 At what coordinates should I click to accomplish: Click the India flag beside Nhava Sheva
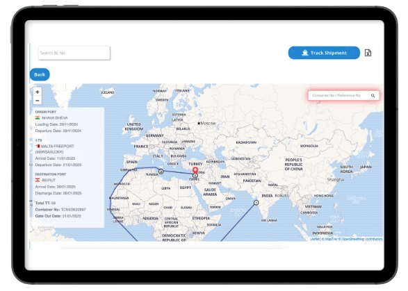pos(38,117)
